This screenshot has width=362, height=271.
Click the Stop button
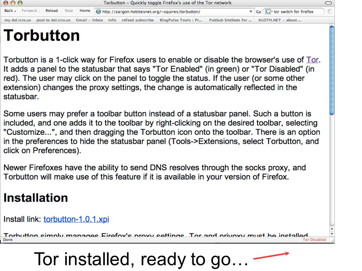69,11
